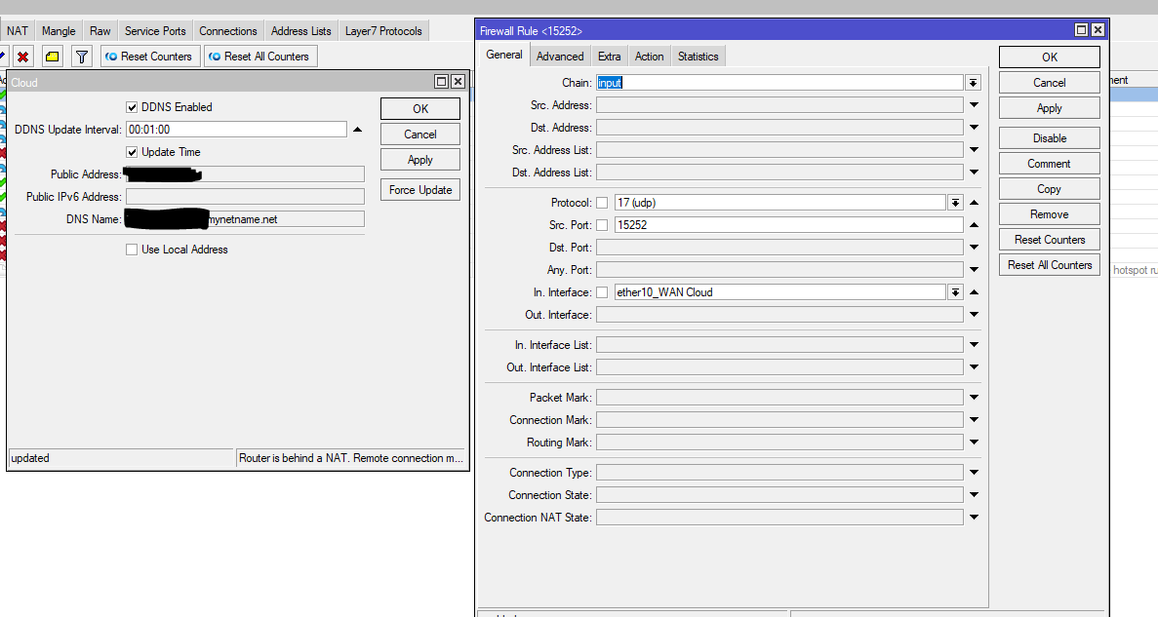Click Reset Counters button in Firewall Rule window
Screen dimensions: 1158x617
coord(1050,239)
